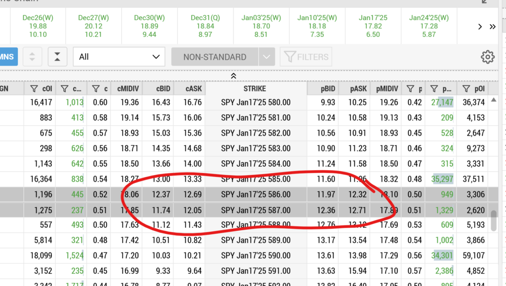Viewport: 506px width, 286px height.
Task: Filter the put delta "p" column
Action: tap(410, 89)
